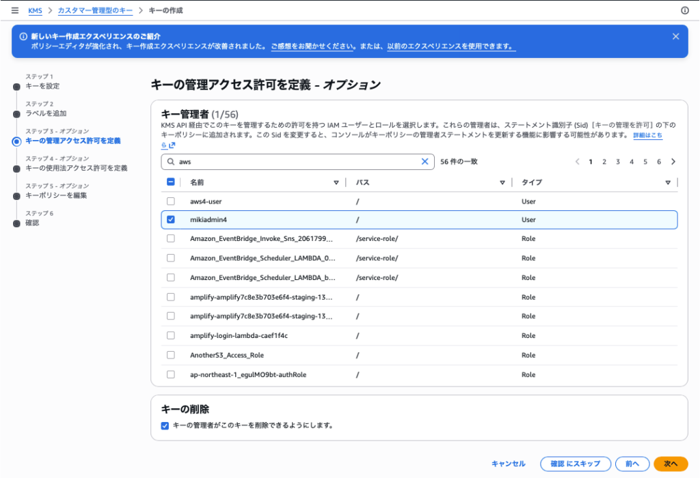Image resolution: width=700 pixels, height=478 pixels.
Task: Check the Amazon_EventBridge_Invoke_Sns row checkbox
Action: pos(170,238)
